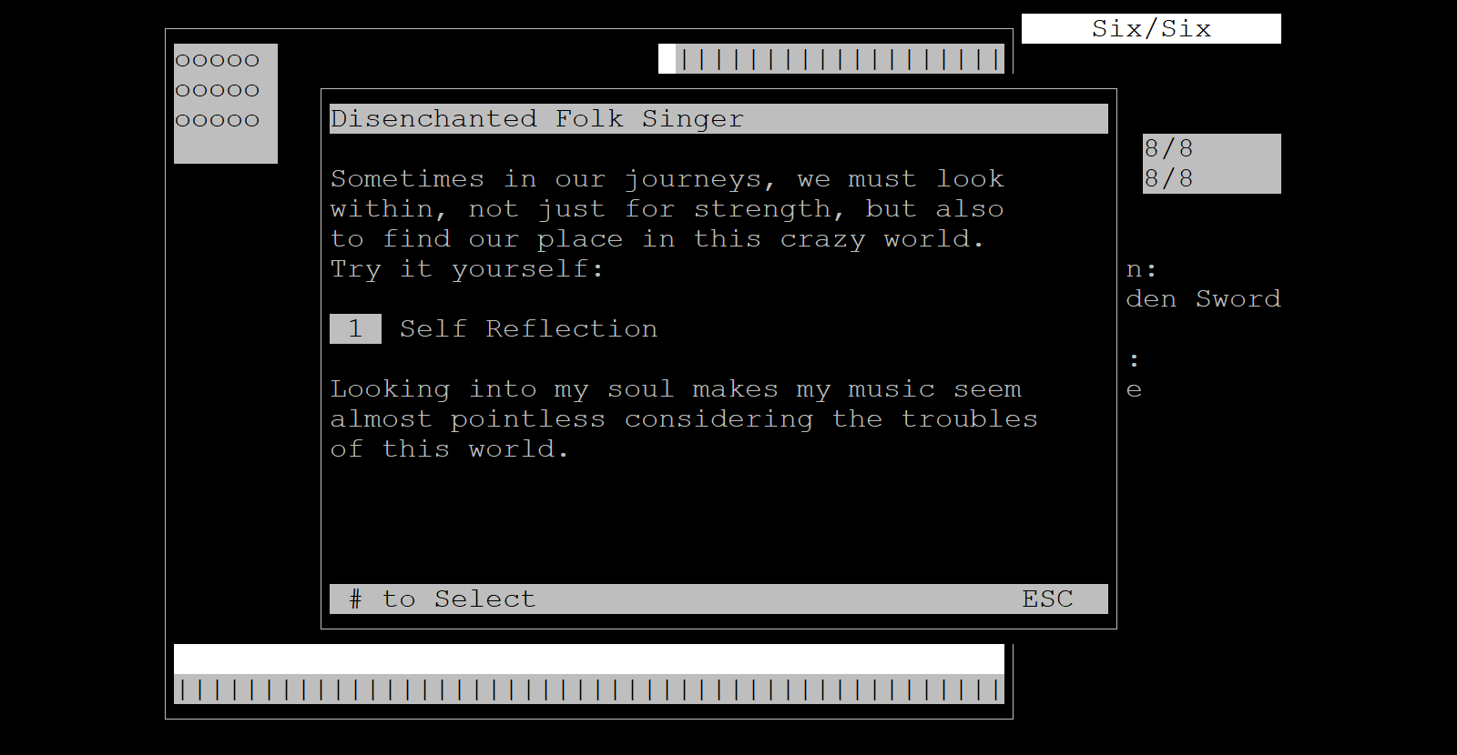Viewport: 1457px width, 755px height.
Task: Select the Self Reflection dialogue option
Action: click(528, 328)
